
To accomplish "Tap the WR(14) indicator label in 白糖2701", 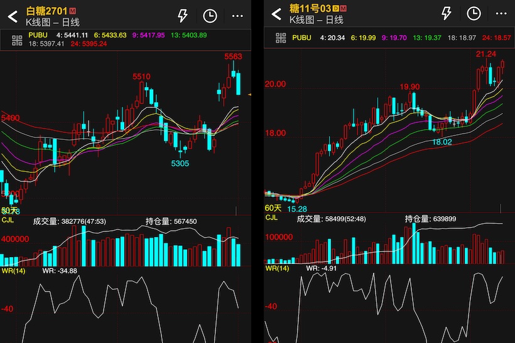I will point(13,271).
